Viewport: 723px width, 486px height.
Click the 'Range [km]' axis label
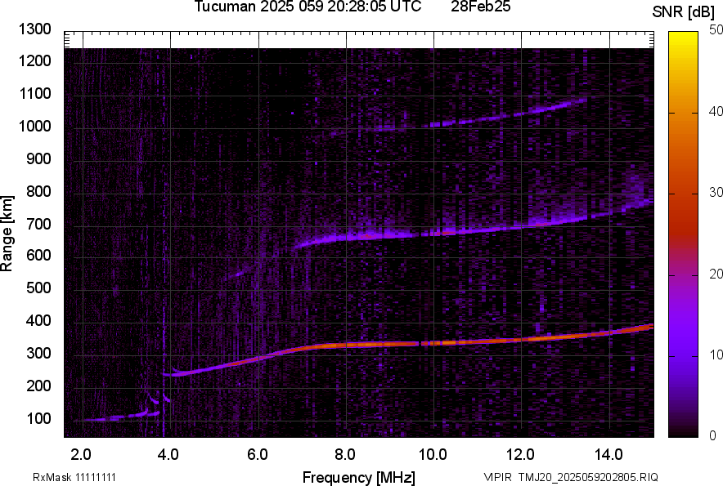[x=7, y=234]
